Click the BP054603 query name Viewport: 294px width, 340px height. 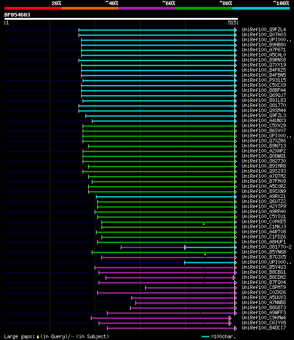point(17,15)
